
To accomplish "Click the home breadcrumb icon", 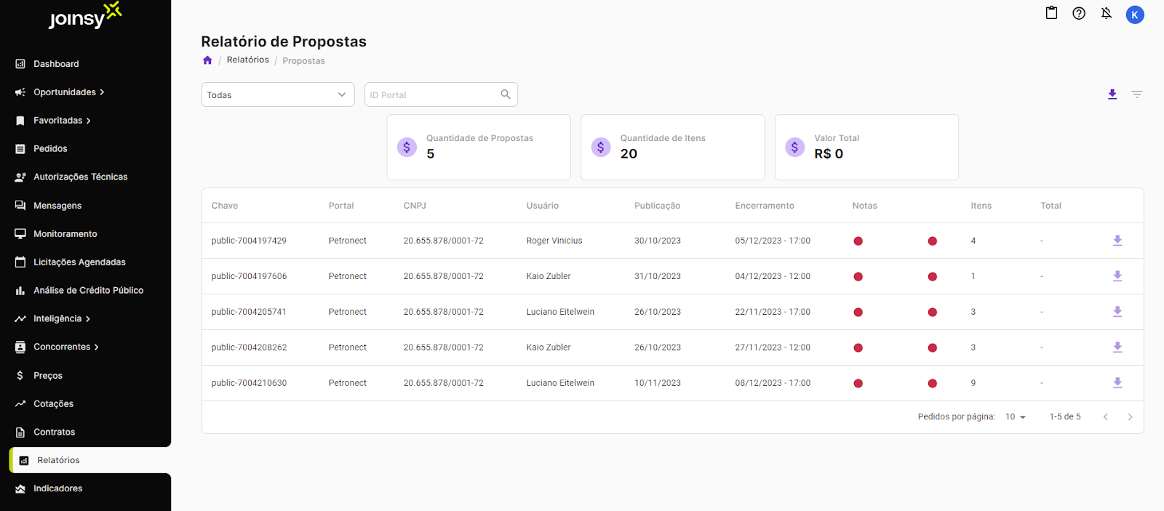I will 207,60.
